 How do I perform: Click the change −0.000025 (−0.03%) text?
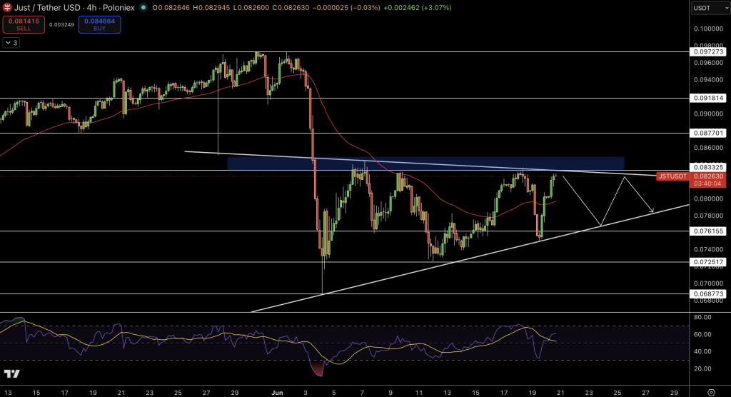point(346,8)
